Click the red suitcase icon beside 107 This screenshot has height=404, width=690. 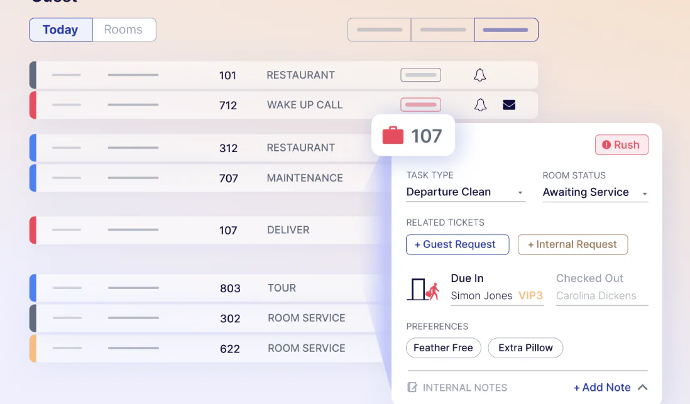[393, 136]
